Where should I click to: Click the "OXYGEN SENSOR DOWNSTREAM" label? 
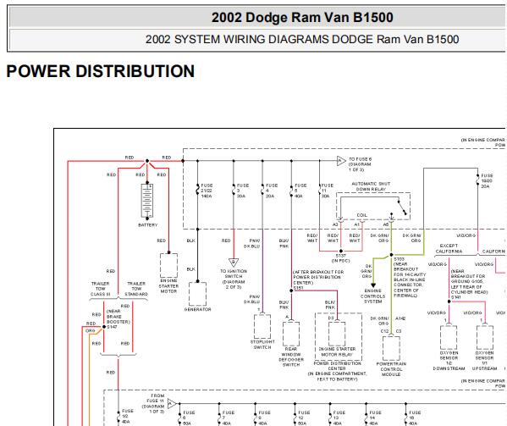point(449,361)
